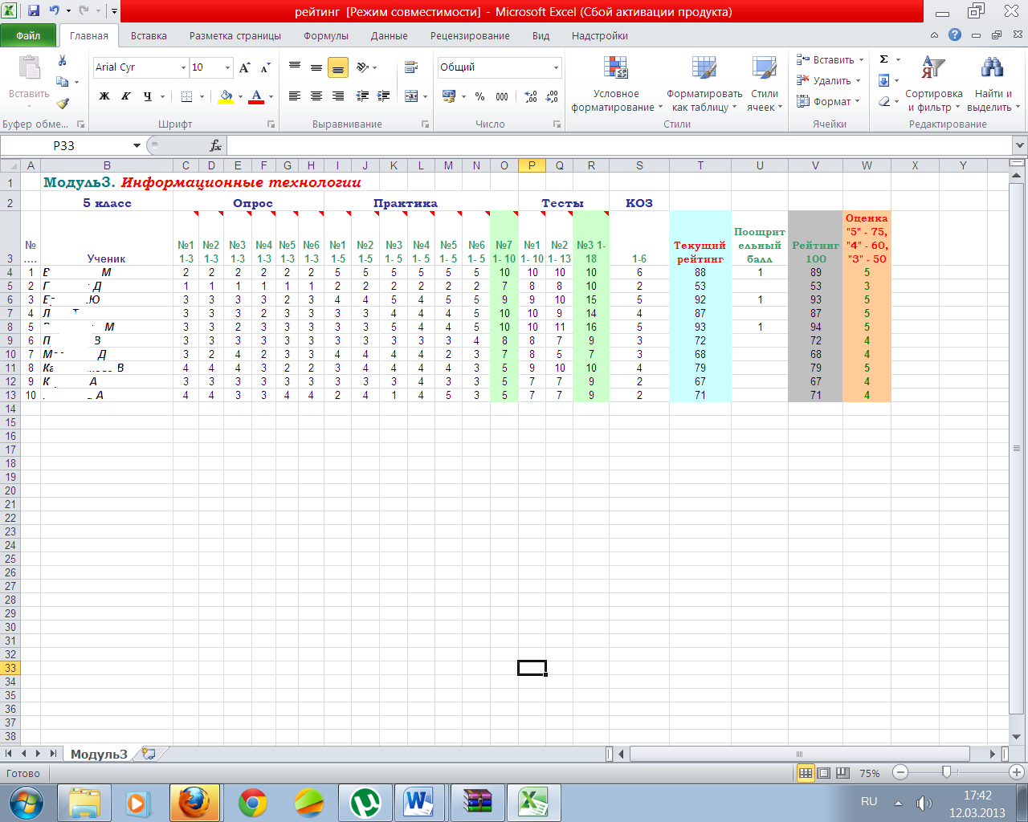Expand the Arial Cyr font name dropdown

[x=183, y=67]
